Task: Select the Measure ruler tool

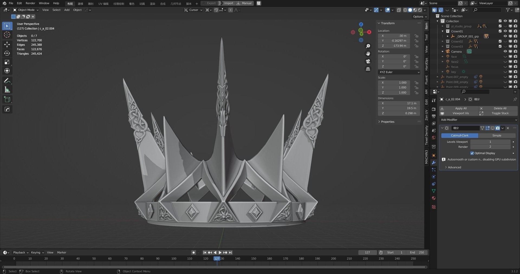Action: pos(7,90)
